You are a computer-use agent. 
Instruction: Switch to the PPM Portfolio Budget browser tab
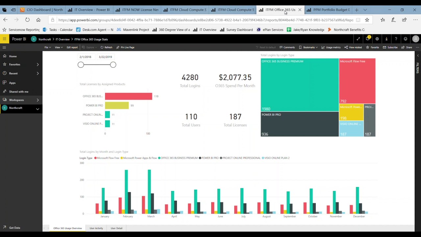coord(328,10)
